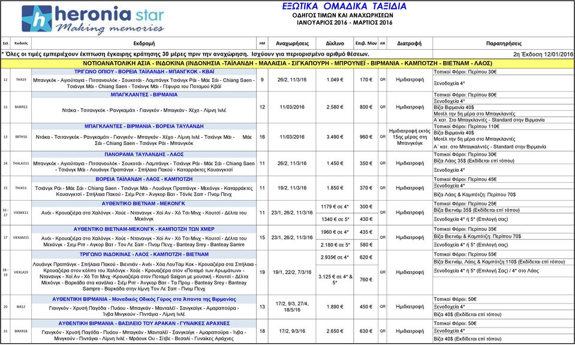Select the single supplement 800 €
Viewport: 575px width, 345px height.
tap(366, 107)
